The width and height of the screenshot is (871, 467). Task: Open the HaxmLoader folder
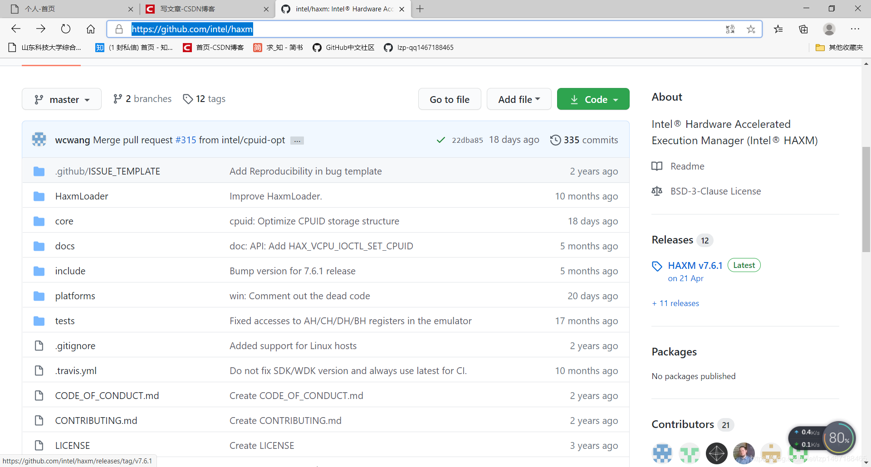click(82, 196)
